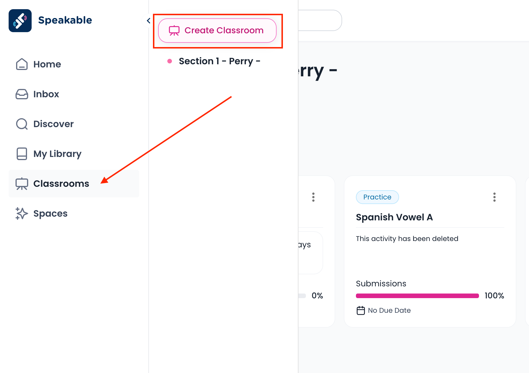
Task: Click the Speakable logo icon
Action: tap(20, 21)
